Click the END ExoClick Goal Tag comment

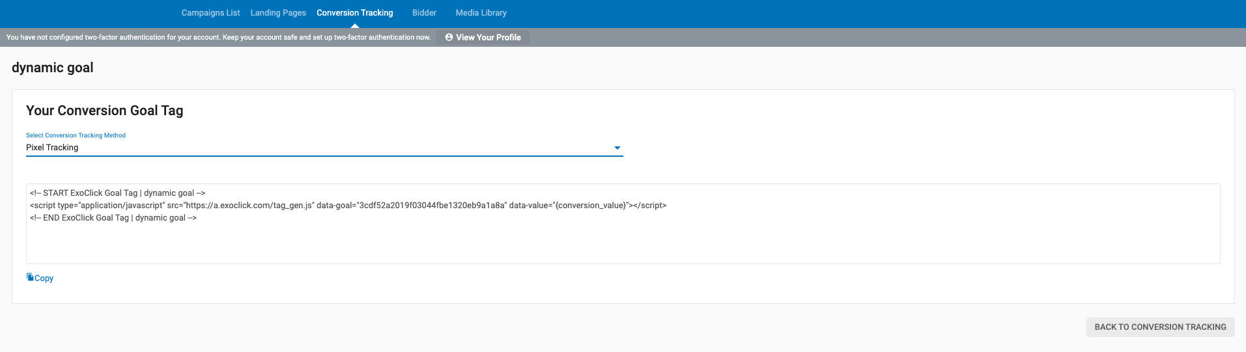[x=113, y=218]
